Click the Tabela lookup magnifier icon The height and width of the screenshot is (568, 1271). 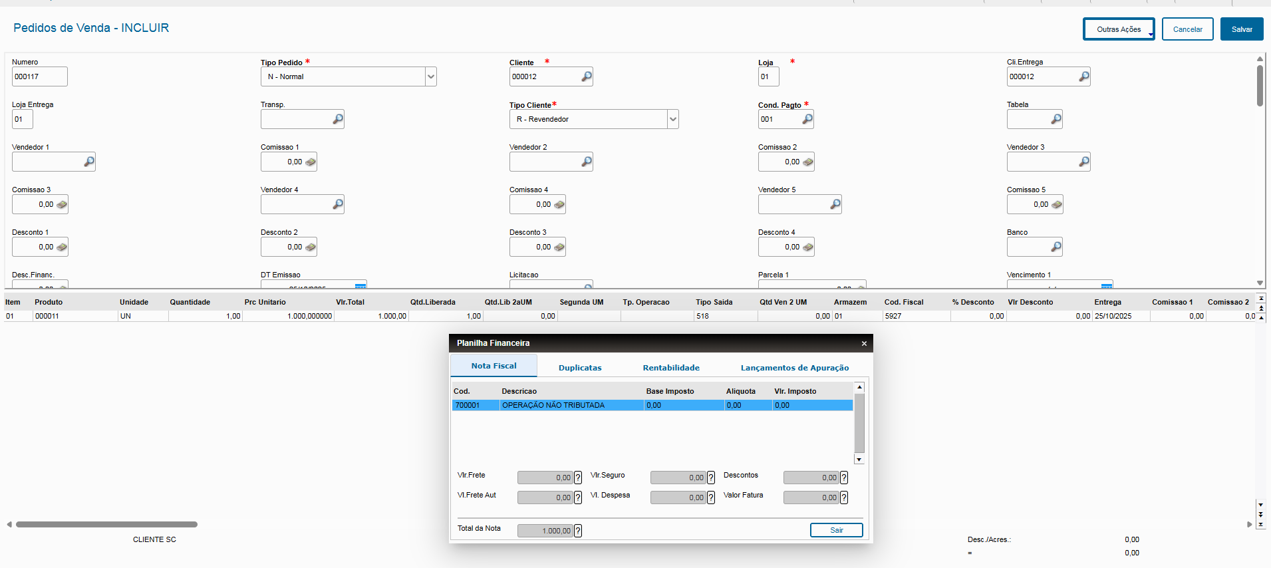click(x=1056, y=119)
